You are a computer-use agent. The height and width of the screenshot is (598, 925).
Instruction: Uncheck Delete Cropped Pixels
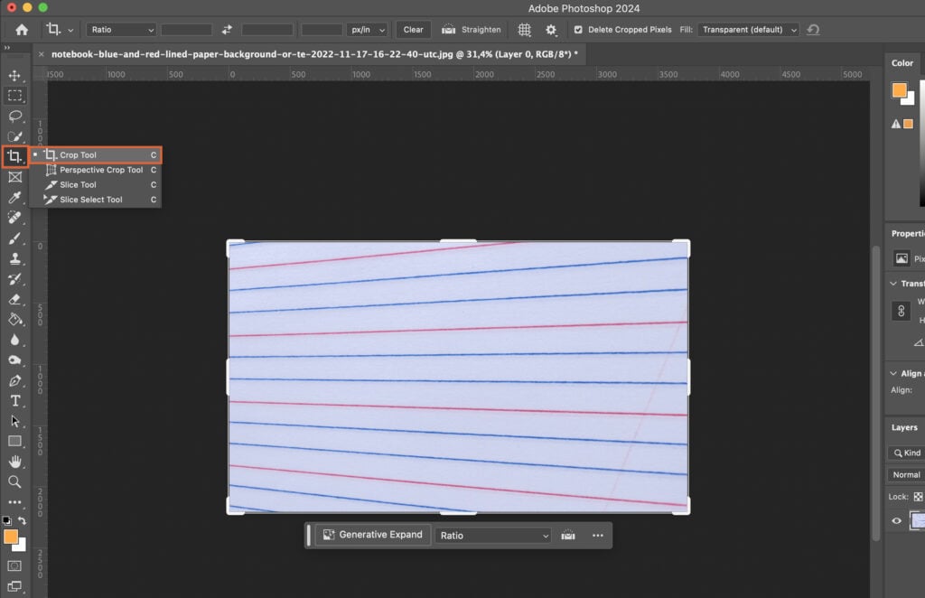pyautogui.click(x=576, y=29)
